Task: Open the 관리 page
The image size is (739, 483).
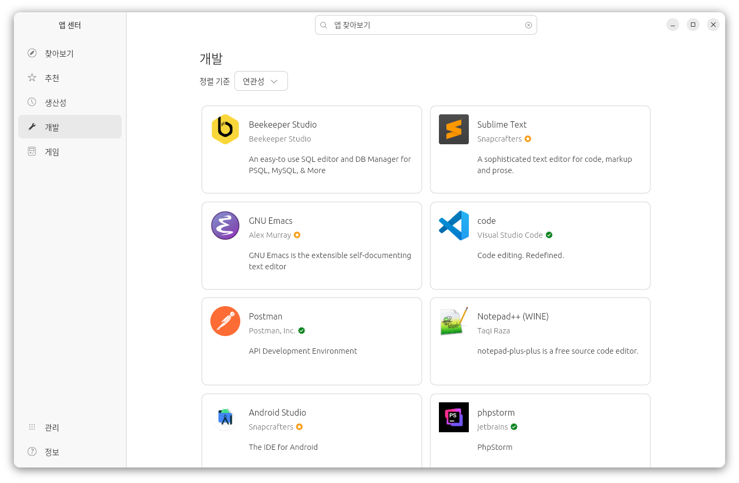Action: (70, 427)
